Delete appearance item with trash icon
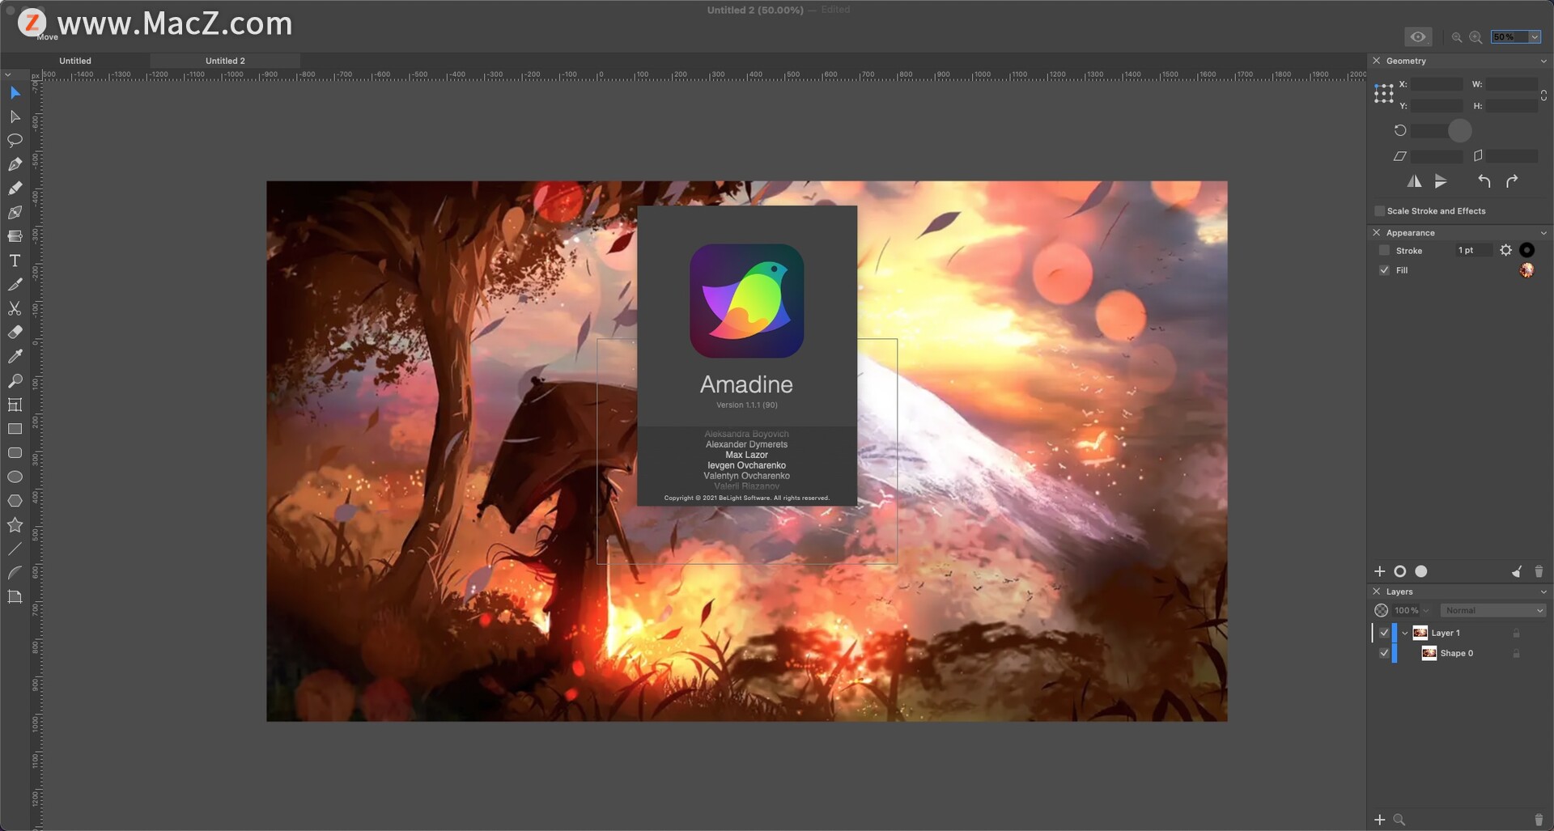This screenshot has width=1554, height=831. point(1539,571)
